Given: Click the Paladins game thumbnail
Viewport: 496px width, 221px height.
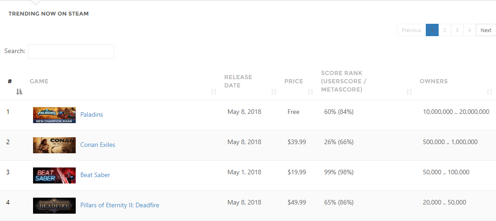Looking at the screenshot, I should (x=55, y=115).
